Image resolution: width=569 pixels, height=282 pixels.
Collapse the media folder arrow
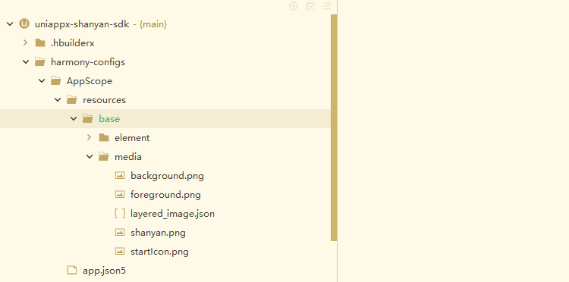[90, 157]
